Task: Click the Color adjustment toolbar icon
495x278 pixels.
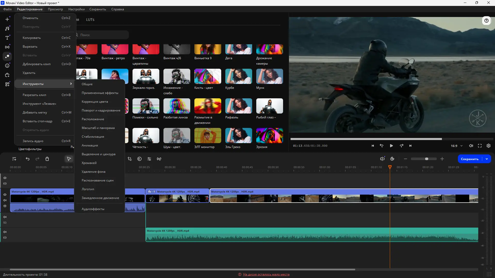Action: coord(139,159)
